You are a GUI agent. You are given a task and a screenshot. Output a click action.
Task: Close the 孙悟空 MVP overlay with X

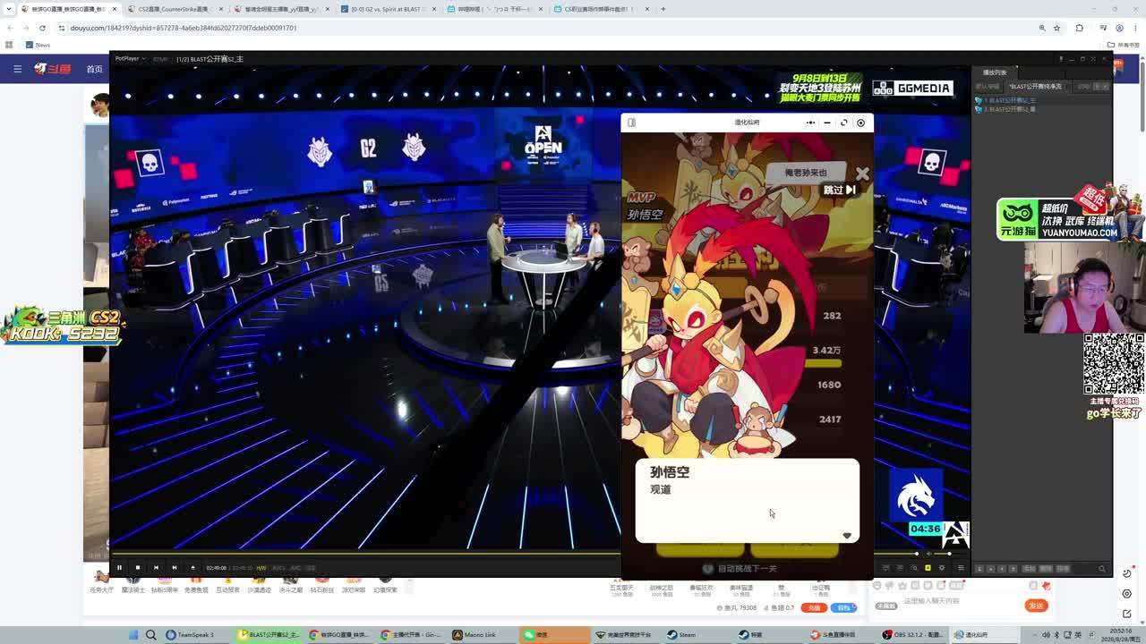[862, 174]
